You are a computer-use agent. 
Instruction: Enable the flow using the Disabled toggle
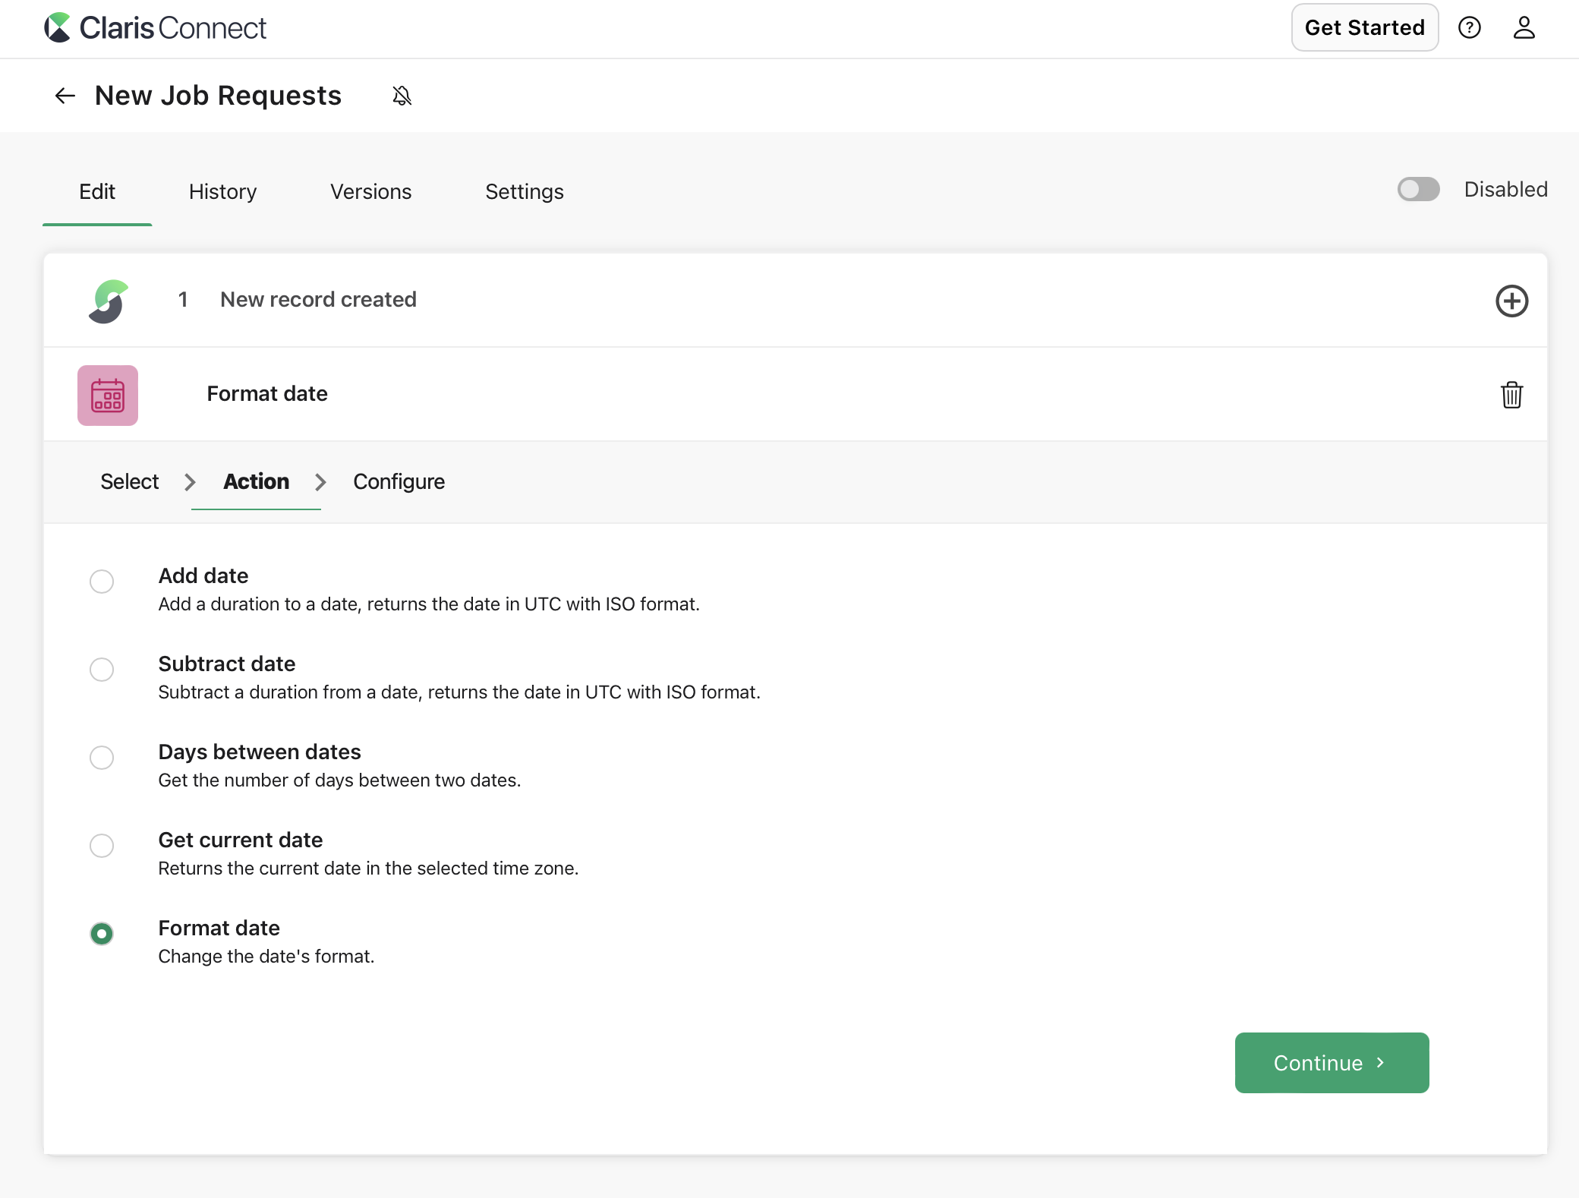tap(1418, 190)
